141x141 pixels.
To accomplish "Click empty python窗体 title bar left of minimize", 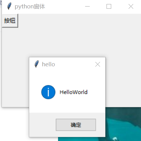I will [64, 7].
